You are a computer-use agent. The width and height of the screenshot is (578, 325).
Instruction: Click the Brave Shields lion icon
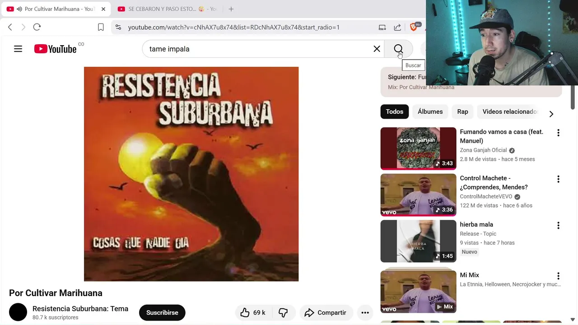click(413, 27)
